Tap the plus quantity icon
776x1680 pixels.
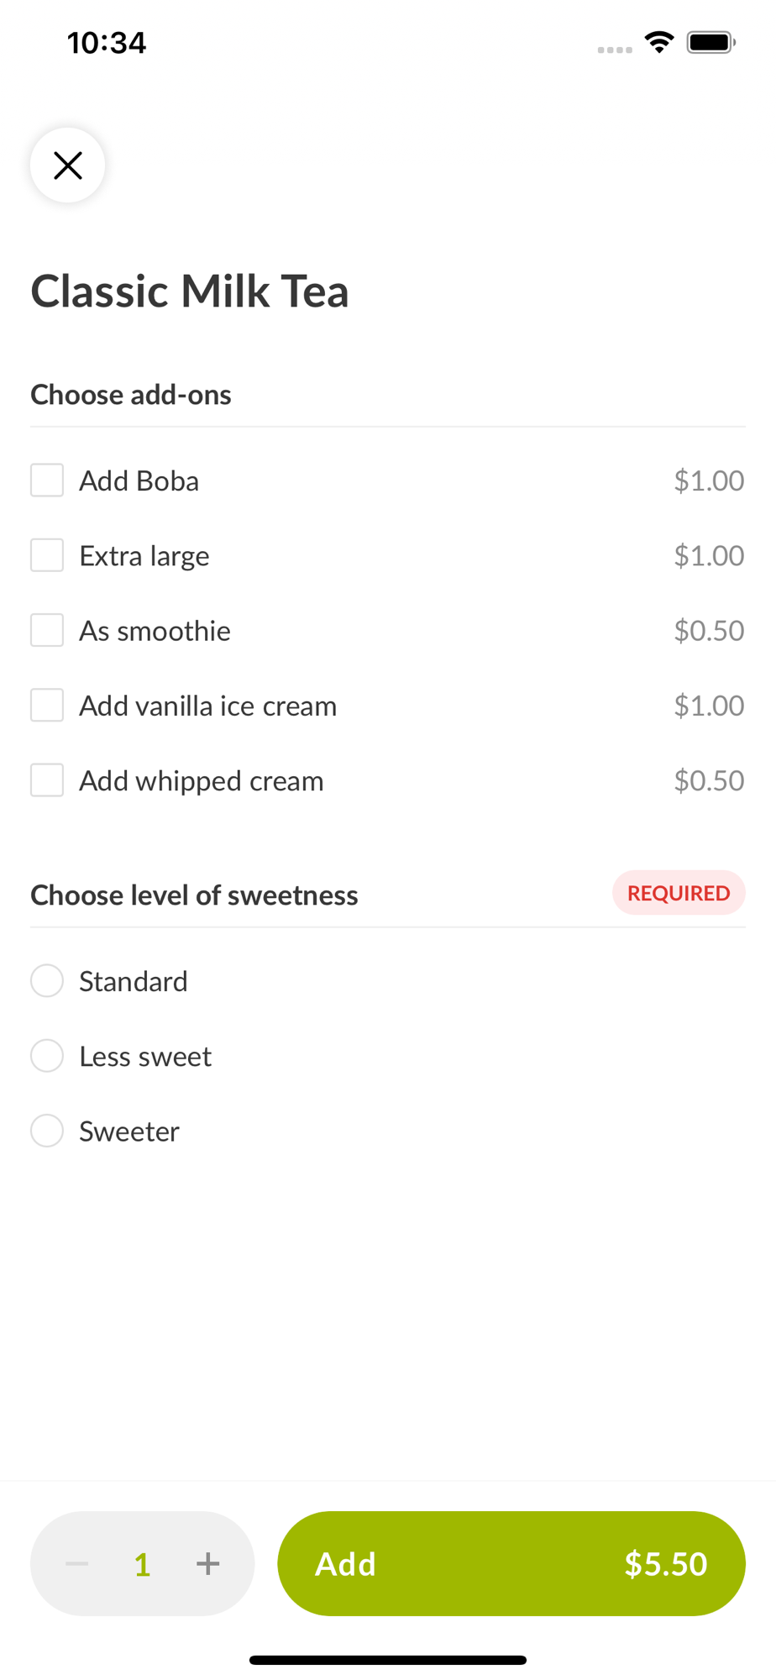207,1563
